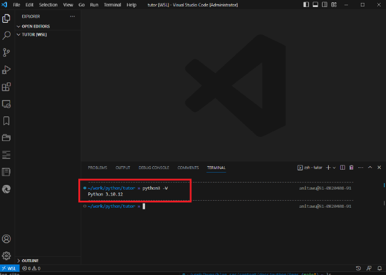Open the Project Manager folder icon
Image resolution: width=386 pixels, height=275 pixels.
point(6,137)
